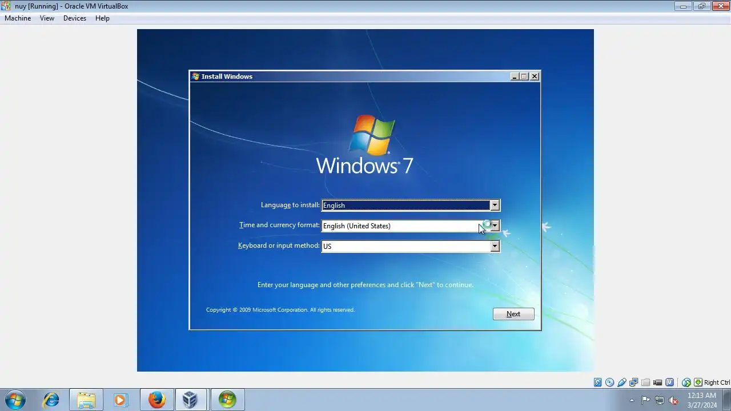Switch to the VirtualBox Manager taskbar icon
Viewport: 731px width, 411px height.
pyautogui.click(x=191, y=400)
